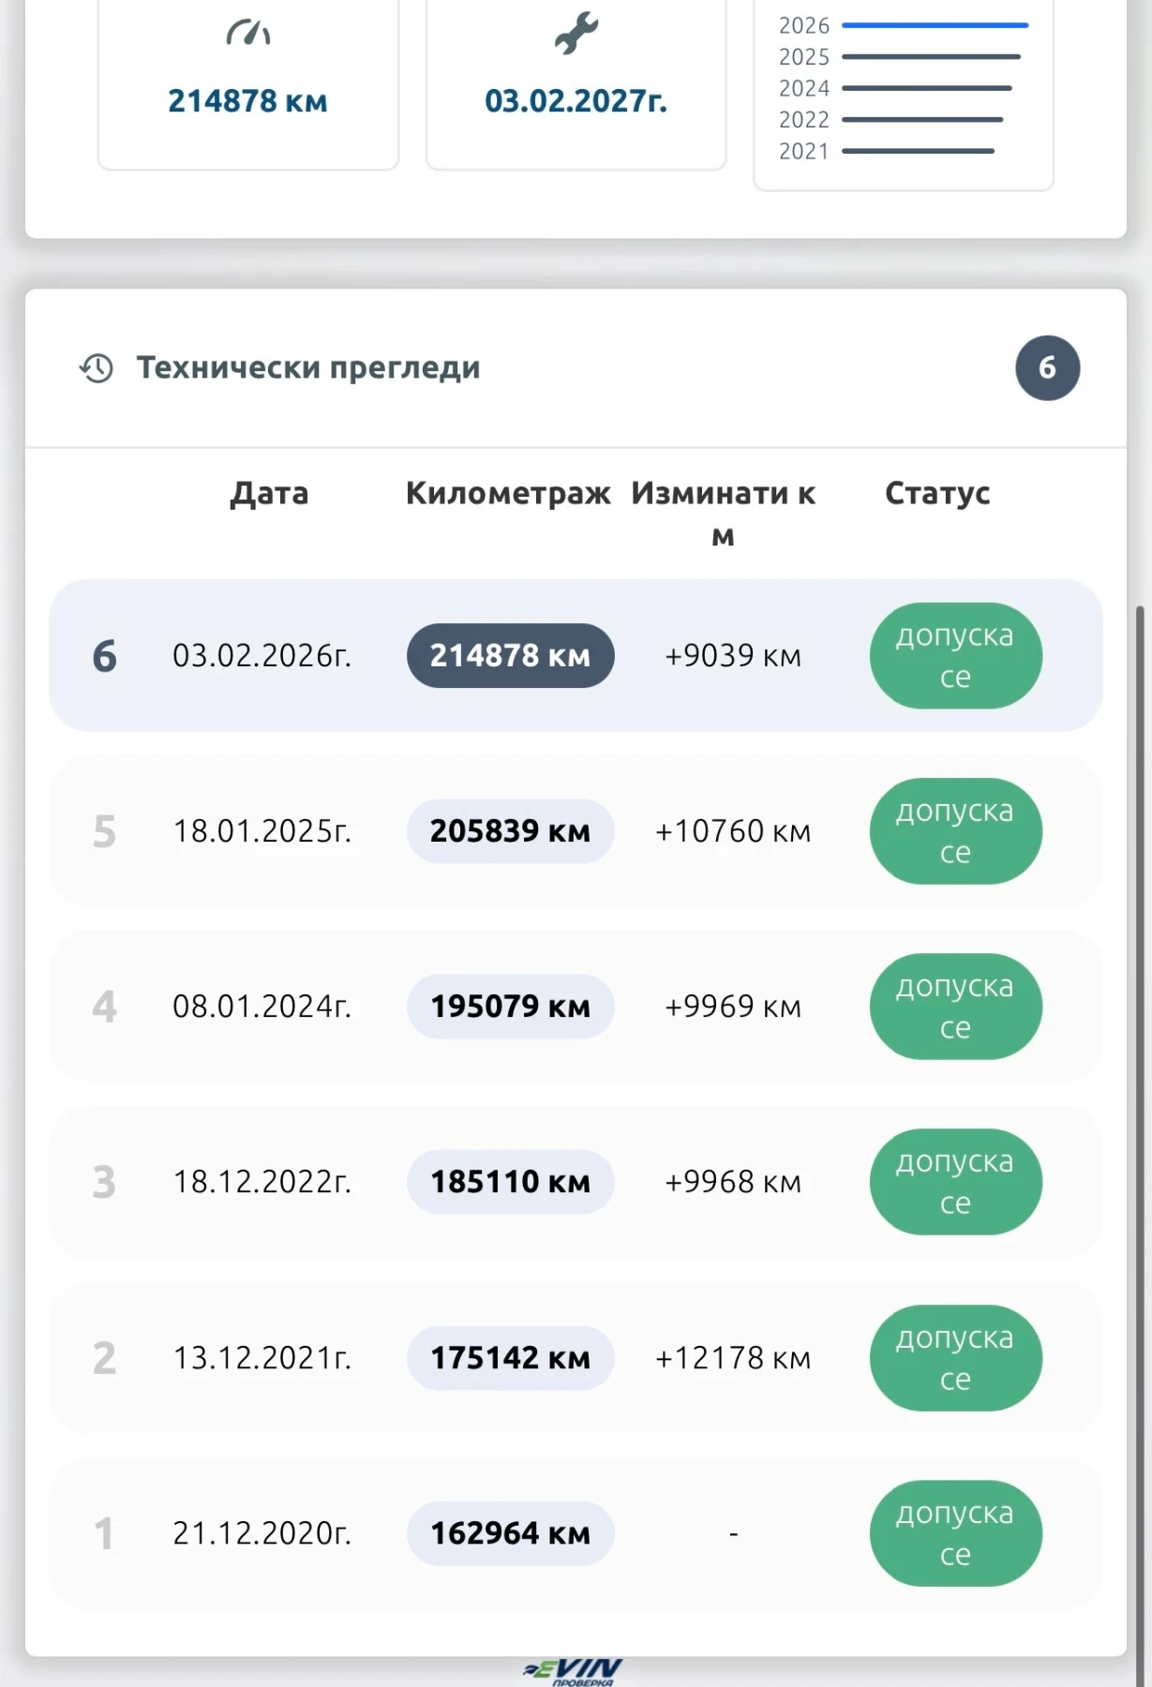Click the history clock icon
This screenshot has height=1687, width=1152.
tap(97, 368)
